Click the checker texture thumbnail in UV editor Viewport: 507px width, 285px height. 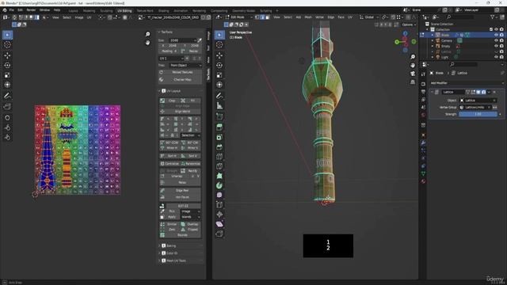(x=78, y=150)
